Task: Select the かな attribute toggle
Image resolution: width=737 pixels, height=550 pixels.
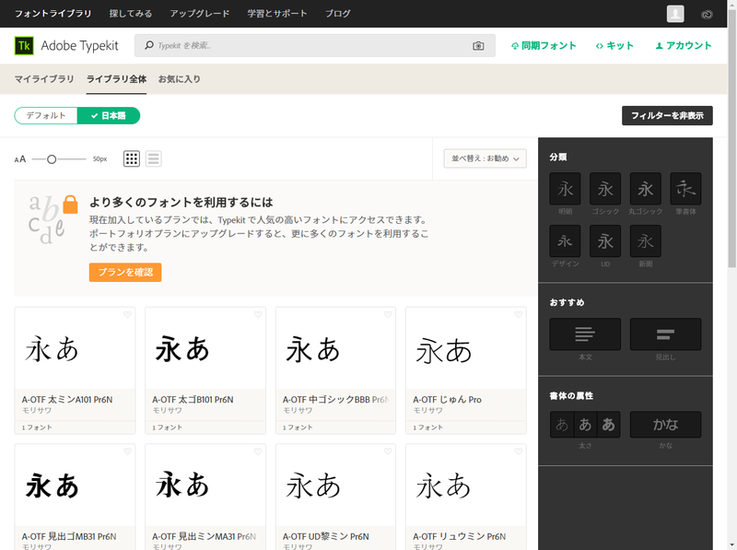Action: coord(665,425)
